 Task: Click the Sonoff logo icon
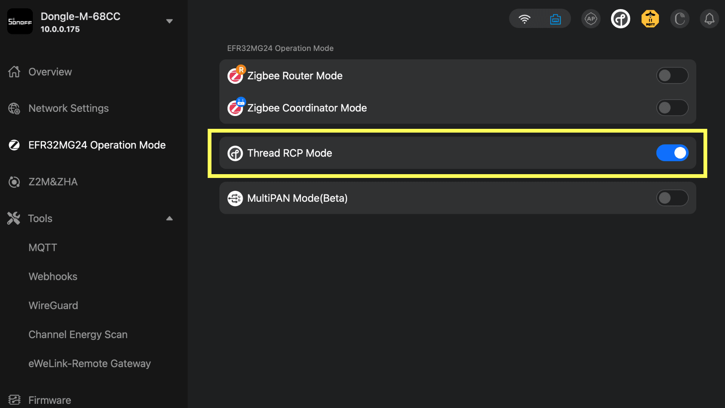20,22
